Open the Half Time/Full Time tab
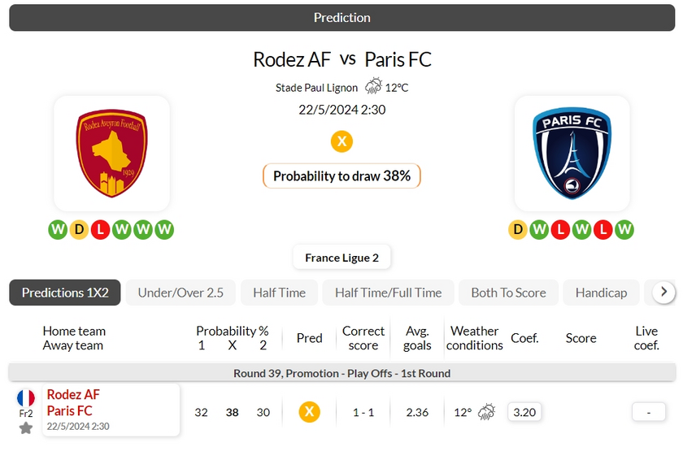The image size is (683, 451). [388, 293]
